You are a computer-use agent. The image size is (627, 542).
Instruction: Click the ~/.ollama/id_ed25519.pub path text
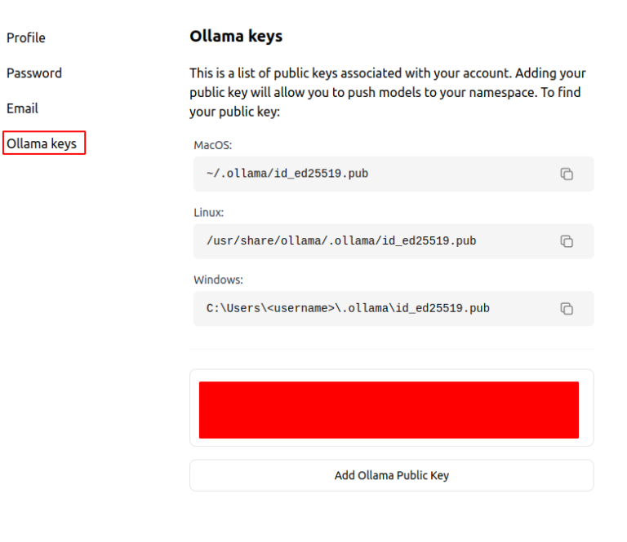pyautogui.click(x=287, y=174)
